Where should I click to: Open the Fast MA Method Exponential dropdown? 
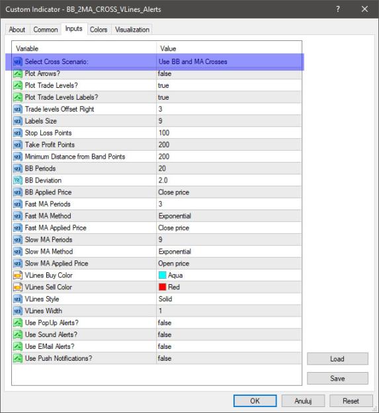[x=229, y=216]
